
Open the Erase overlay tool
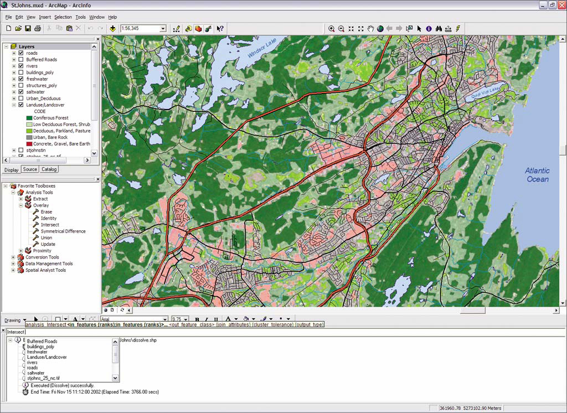(47, 212)
